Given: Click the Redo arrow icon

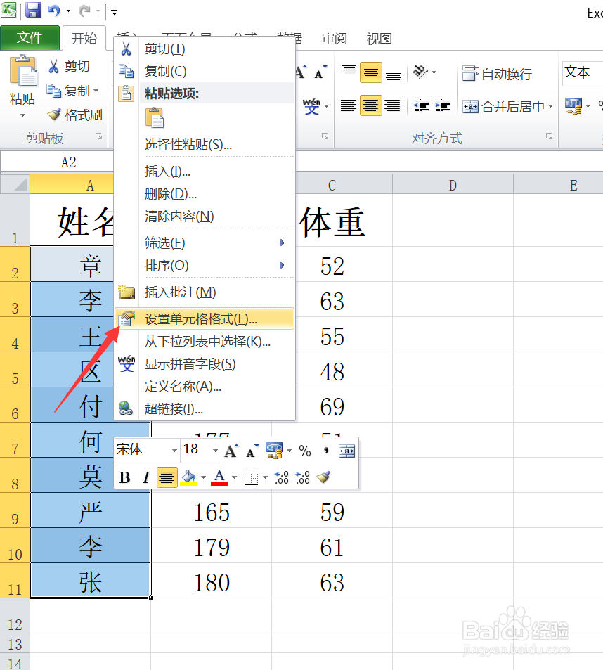Looking at the screenshot, I should tap(84, 11).
